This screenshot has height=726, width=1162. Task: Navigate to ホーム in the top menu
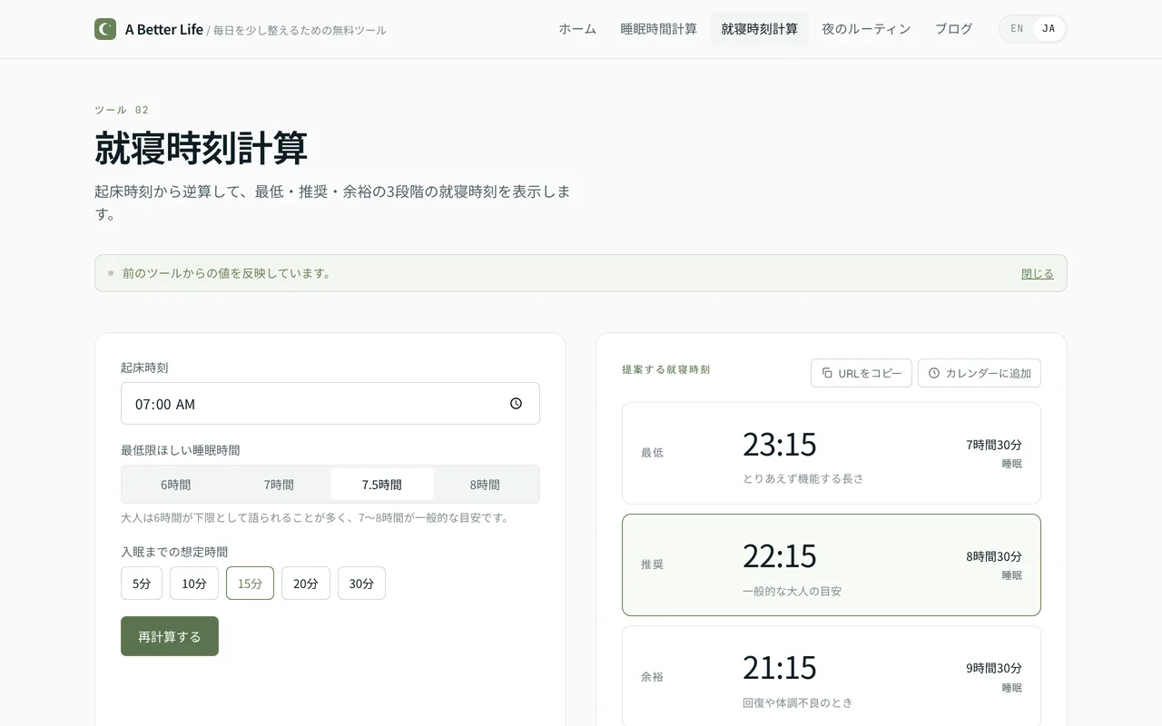[577, 28]
